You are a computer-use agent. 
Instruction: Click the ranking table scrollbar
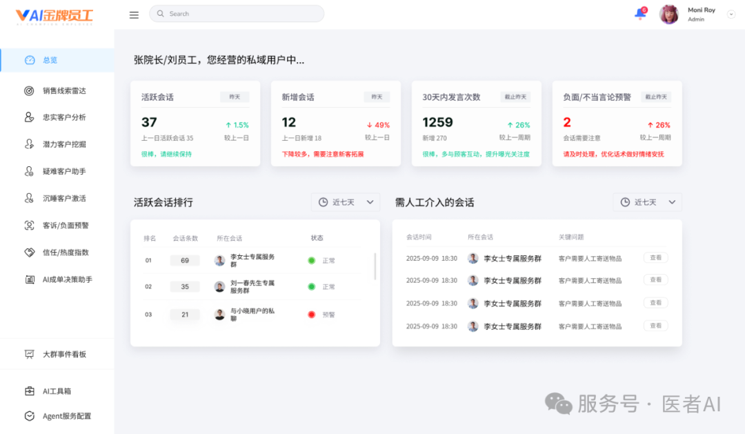(x=375, y=266)
